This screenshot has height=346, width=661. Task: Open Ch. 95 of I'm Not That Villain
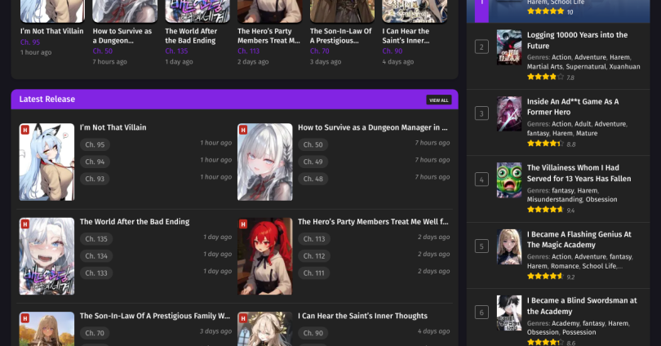click(95, 144)
